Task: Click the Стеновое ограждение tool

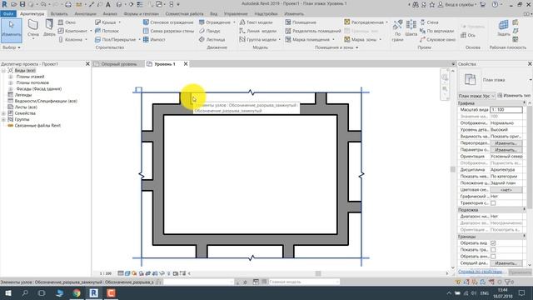Action: (168, 22)
